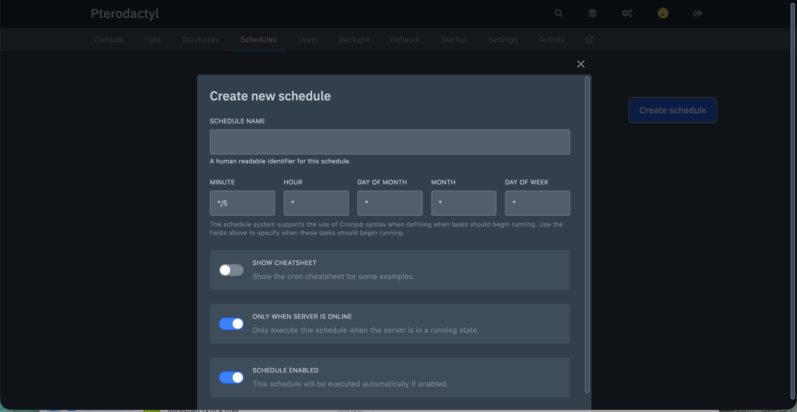Open admin area gears icon

tap(627, 13)
